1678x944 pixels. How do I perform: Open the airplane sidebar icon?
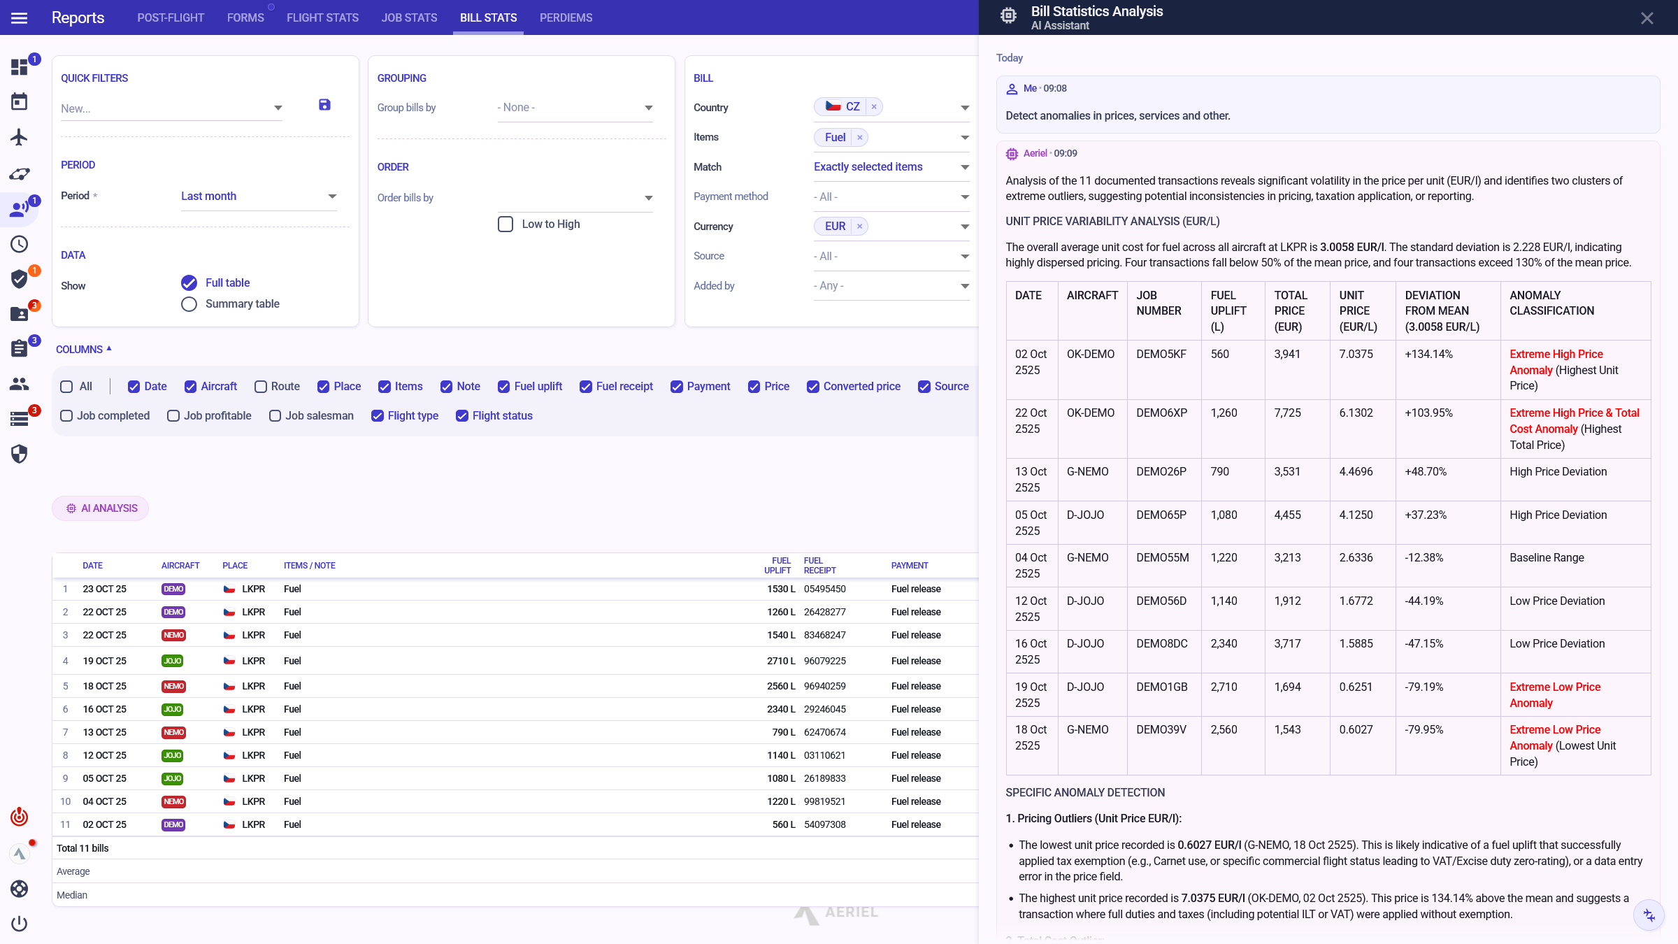tap(20, 137)
